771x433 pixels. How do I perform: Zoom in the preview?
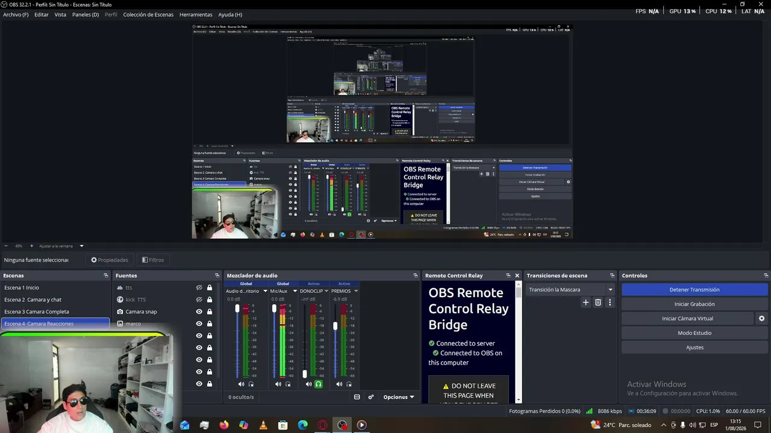point(32,246)
